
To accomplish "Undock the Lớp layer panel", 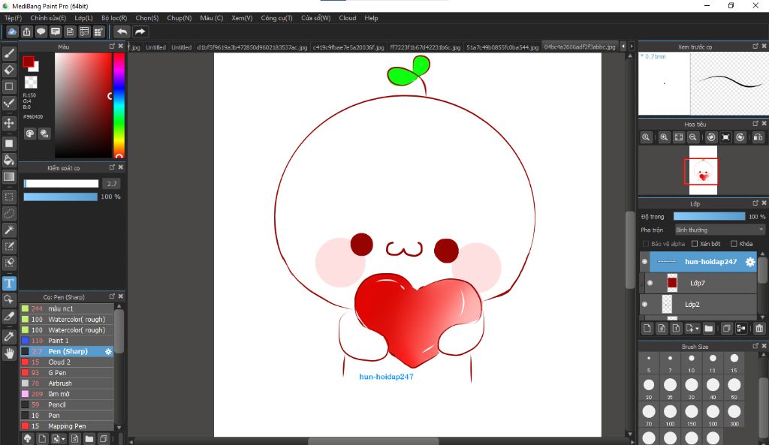I will 755,203.
